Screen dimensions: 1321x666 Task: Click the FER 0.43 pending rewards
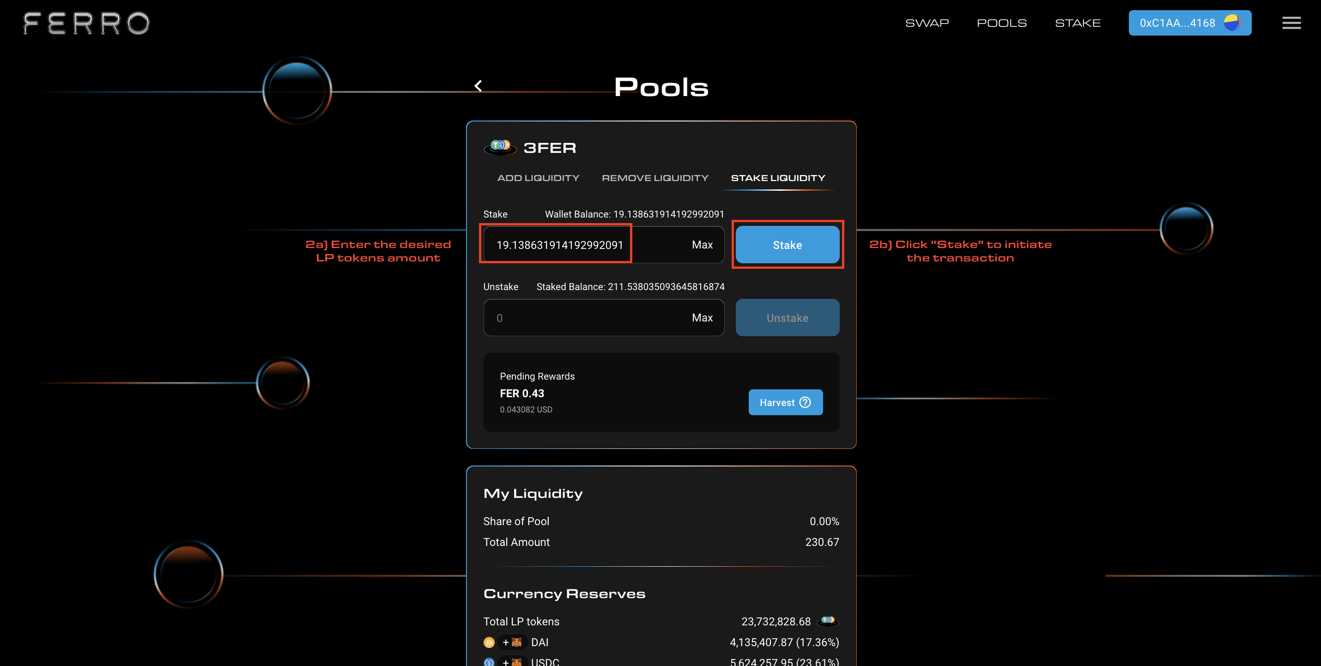point(522,393)
